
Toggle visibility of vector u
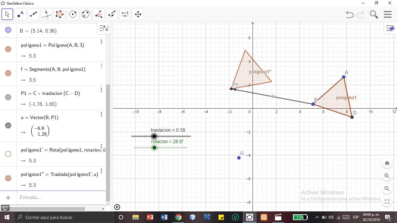tap(8, 125)
